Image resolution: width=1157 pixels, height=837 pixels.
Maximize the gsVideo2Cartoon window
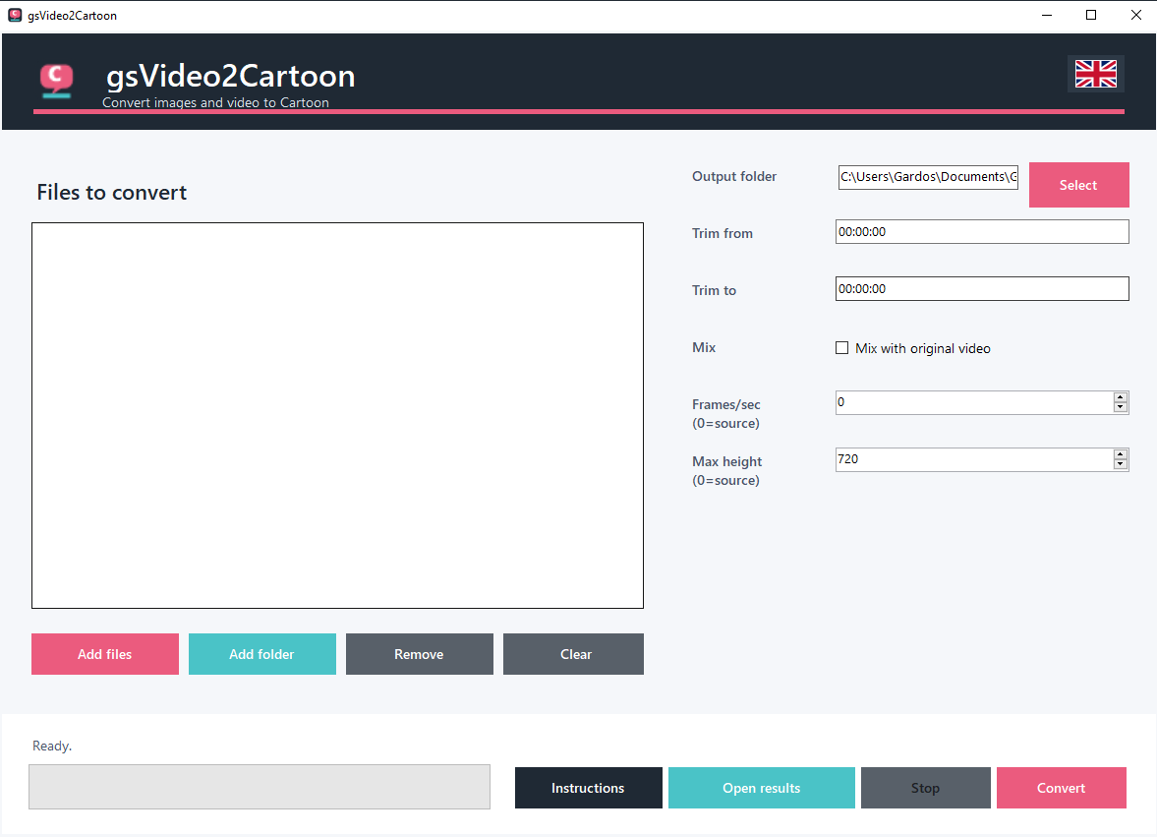pos(1091,15)
